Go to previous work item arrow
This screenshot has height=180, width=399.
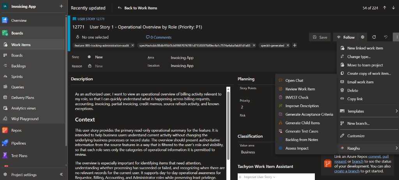[385, 8]
